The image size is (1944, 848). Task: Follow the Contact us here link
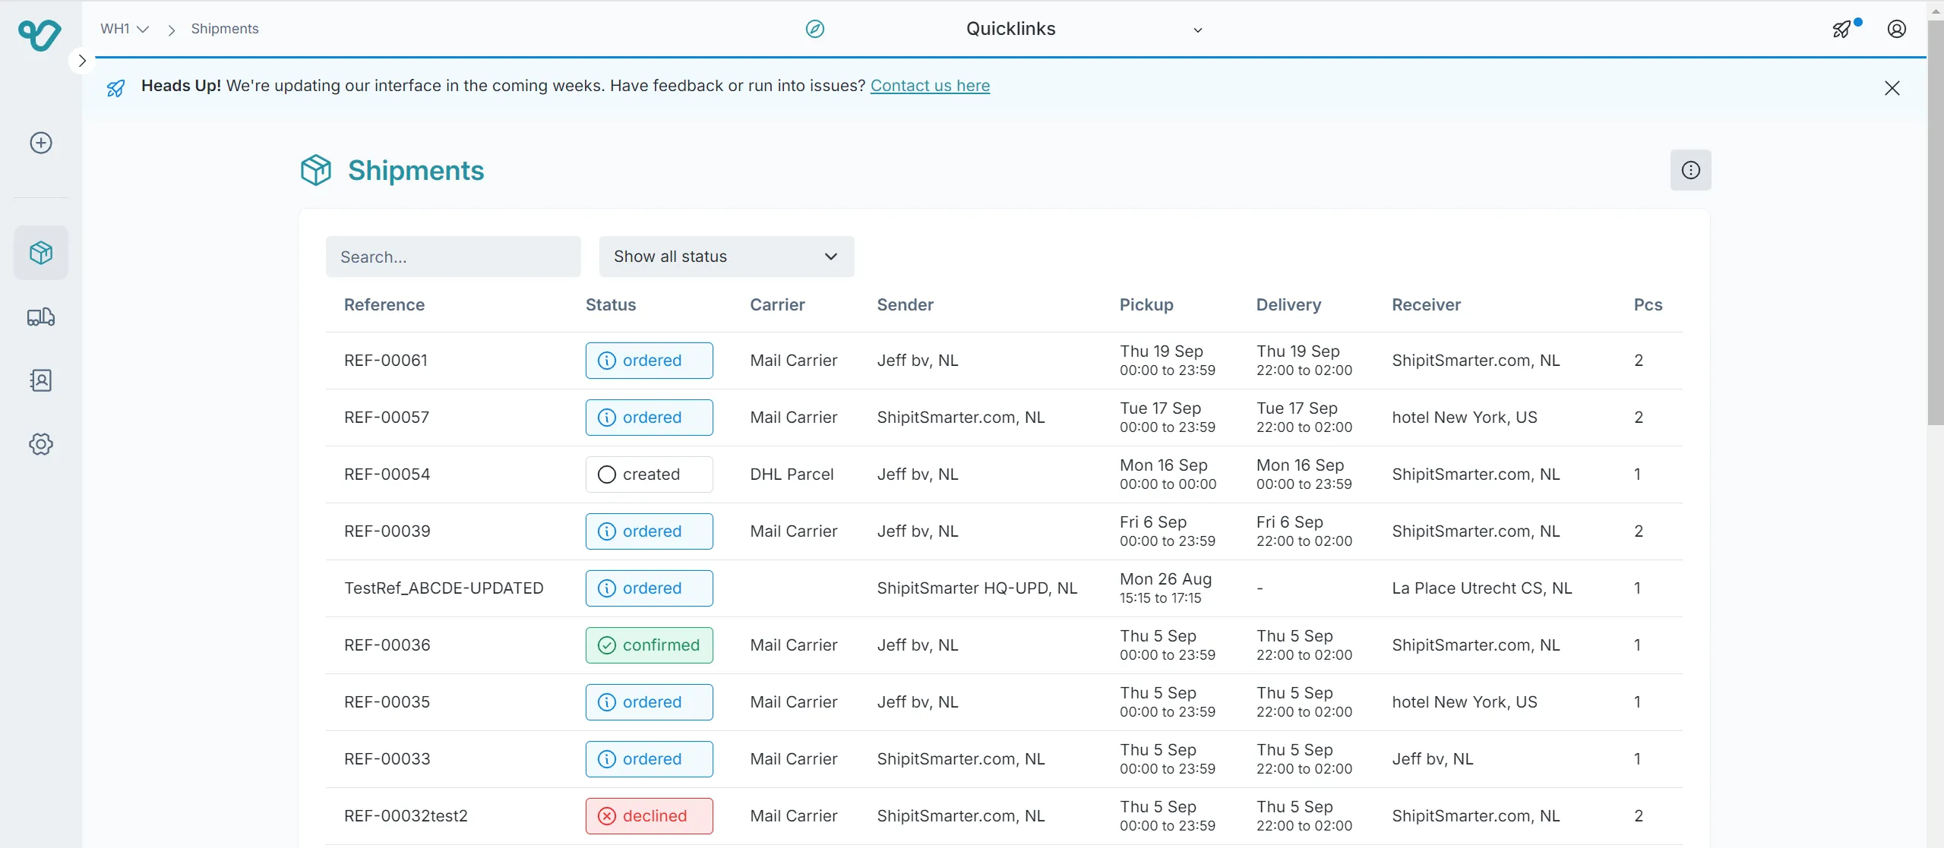coord(930,86)
